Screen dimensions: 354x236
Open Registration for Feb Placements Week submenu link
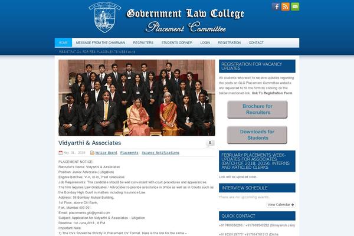[x=97, y=52]
